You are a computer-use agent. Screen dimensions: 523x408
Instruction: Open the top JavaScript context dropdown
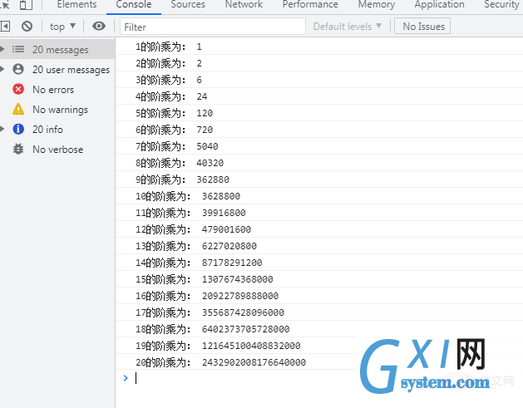pyautogui.click(x=62, y=27)
